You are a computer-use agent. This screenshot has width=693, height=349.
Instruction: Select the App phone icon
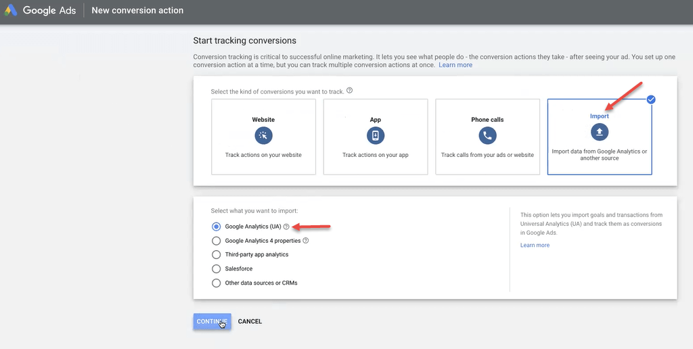click(375, 136)
